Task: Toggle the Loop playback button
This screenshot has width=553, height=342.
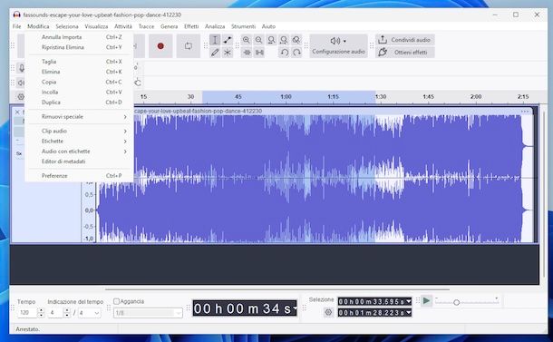Action: click(x=189, y=46)
